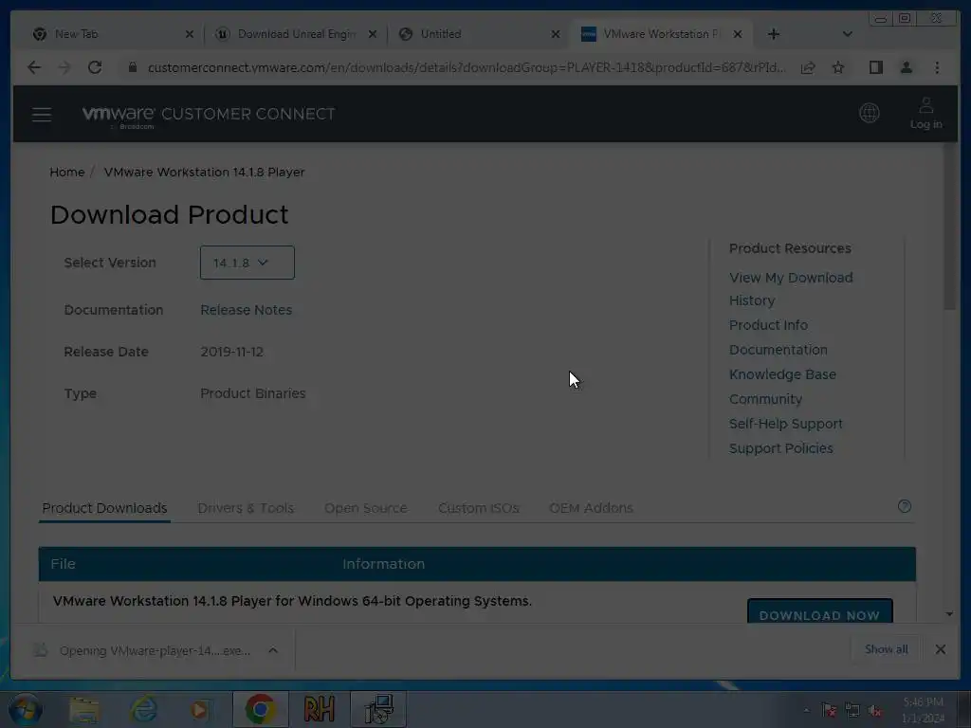Click the page vertical scrollbar thumb

(949, 227)
